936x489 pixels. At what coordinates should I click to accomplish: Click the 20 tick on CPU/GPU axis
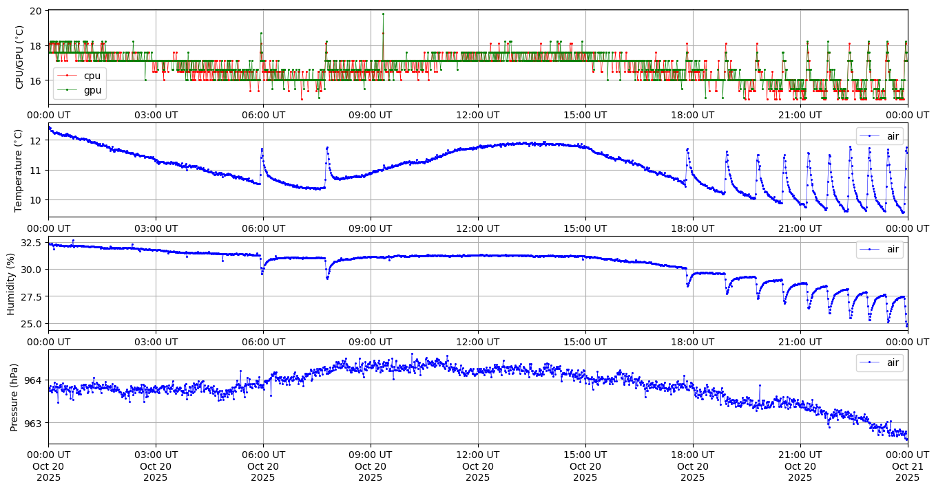[x=37, y=11]
